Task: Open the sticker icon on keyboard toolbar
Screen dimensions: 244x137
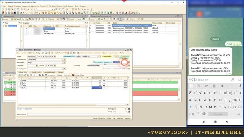Action: (198, 86)
